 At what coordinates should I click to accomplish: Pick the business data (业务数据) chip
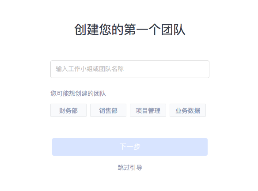188,110
